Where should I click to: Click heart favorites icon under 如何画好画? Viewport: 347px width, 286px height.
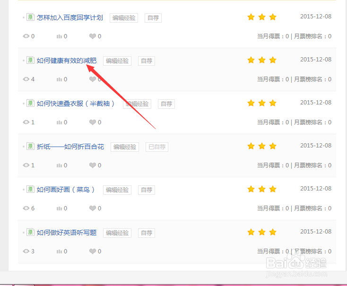point(93,208)
